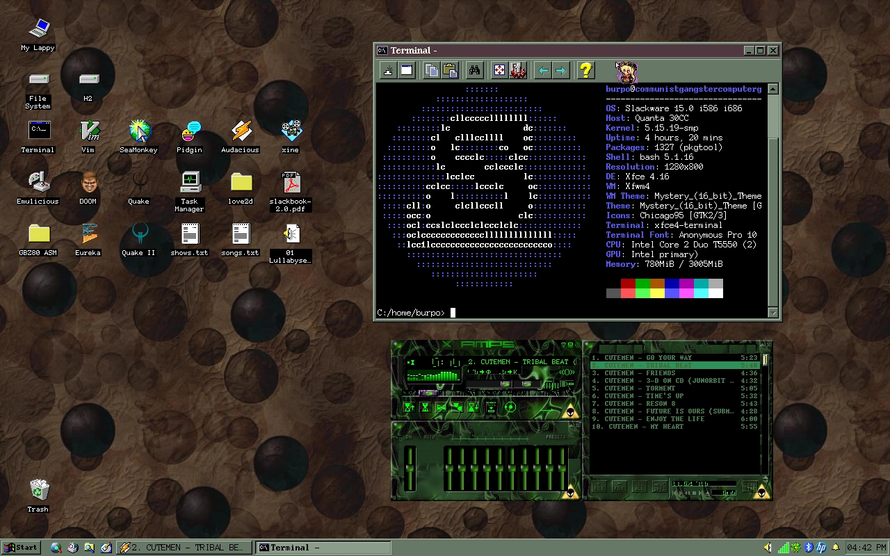Screen dimensions: 890x556
Task: Select playlist track 'RESON 8'
Action: (674, 404)
